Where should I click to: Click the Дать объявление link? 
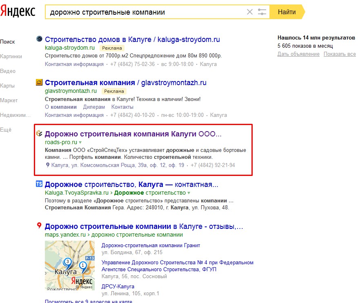298,54
